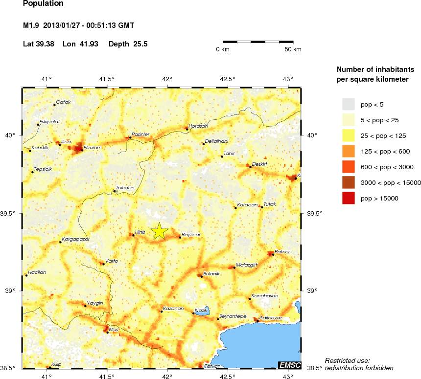This screenshot has width=421, height=379.
Task: Click the Patnos town label
Action: click(282, 252)
